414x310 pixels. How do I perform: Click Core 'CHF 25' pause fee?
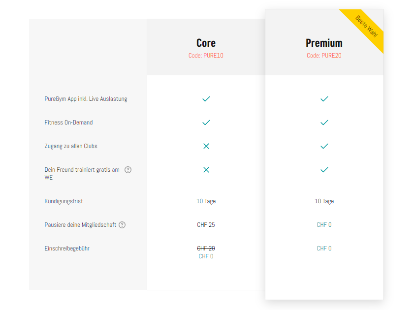(x=206, y=225)
